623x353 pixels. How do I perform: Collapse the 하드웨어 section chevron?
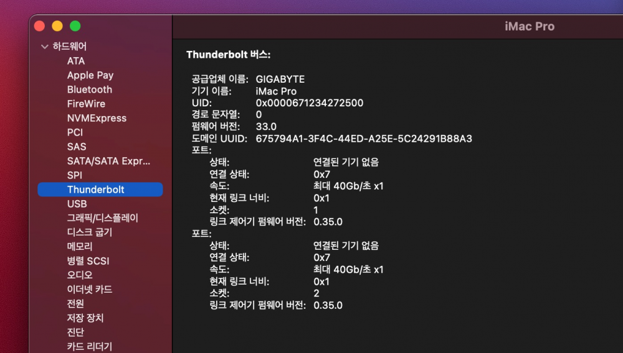44,47
